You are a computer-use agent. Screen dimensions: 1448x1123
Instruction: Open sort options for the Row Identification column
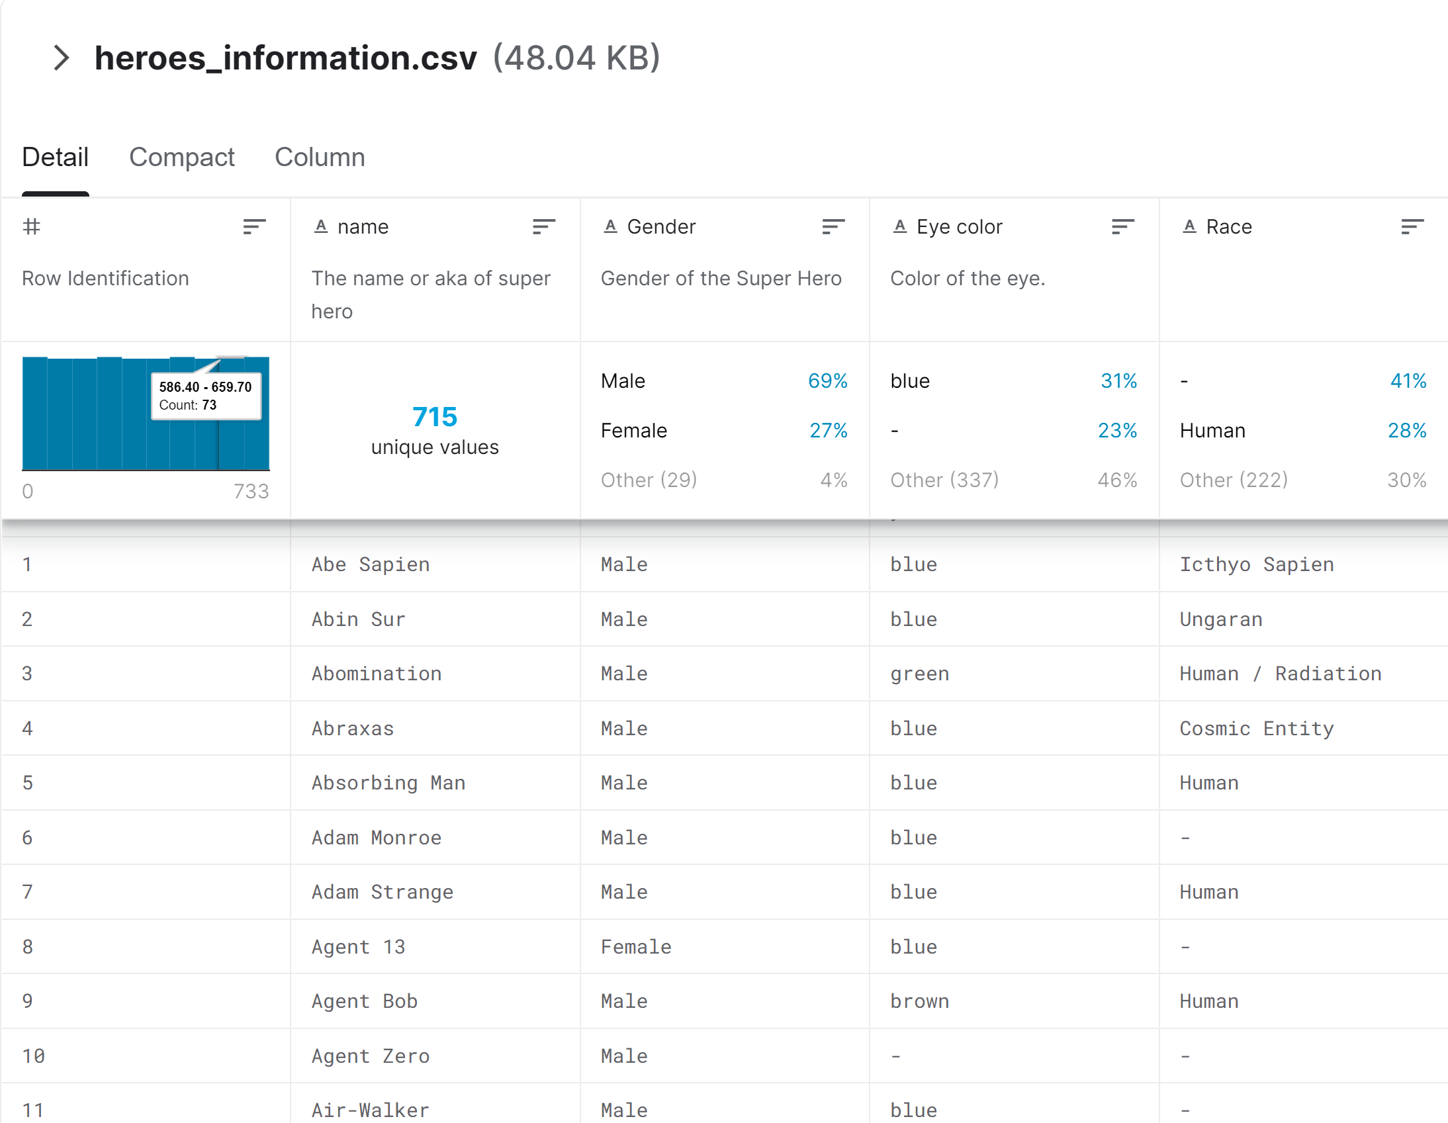pos(254,227)
